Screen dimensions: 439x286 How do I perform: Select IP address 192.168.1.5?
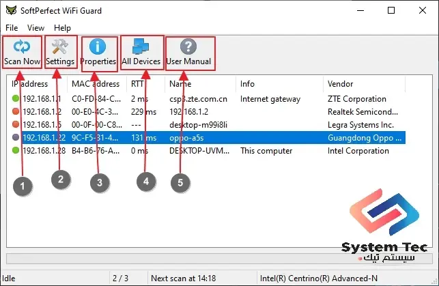point(42,124)
